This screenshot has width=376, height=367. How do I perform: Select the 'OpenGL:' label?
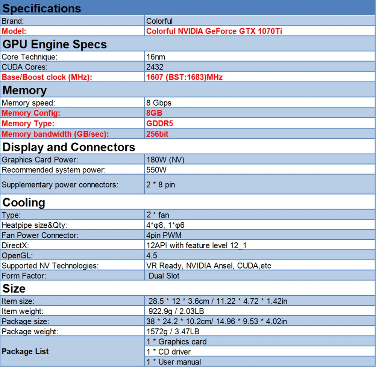[17, 255]
